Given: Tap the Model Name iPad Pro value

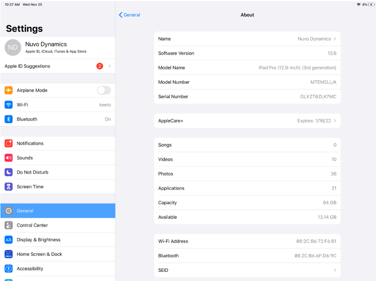Looking at the screenshot, I should pos(297,68).
